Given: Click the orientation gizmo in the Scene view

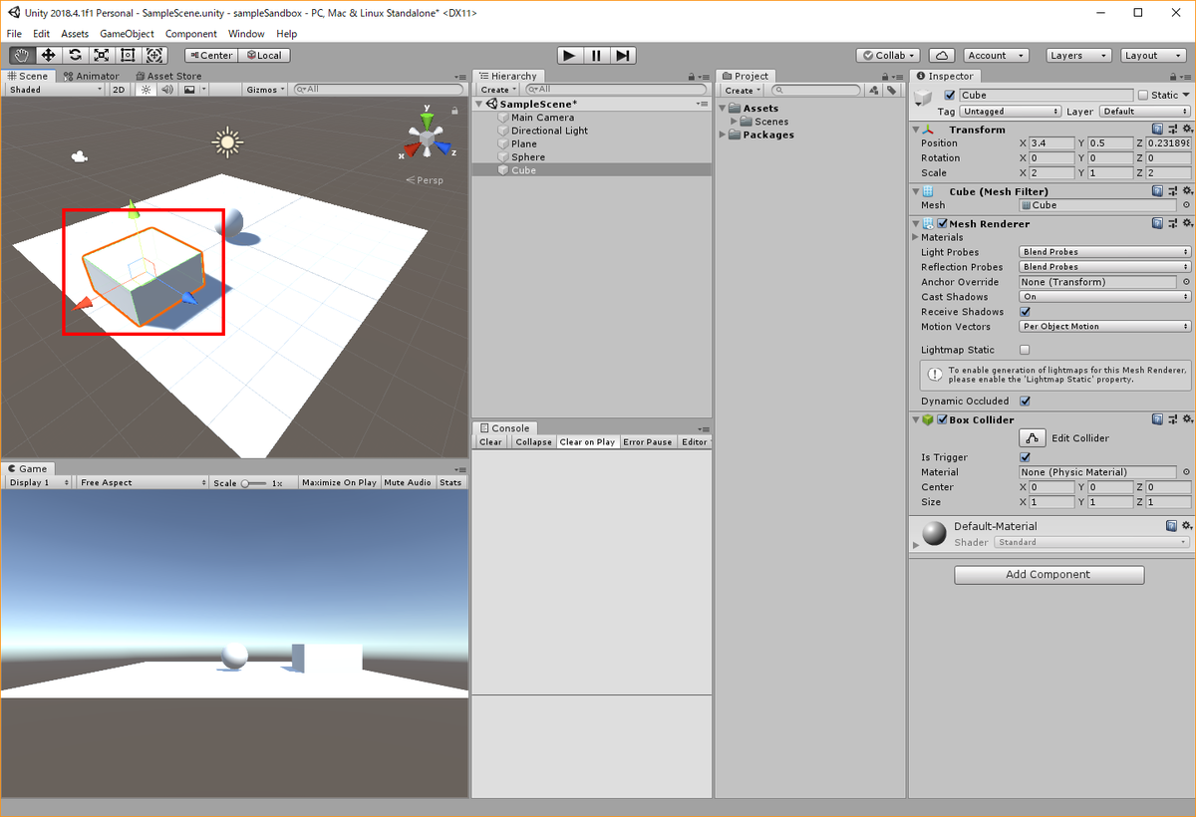Looking at the screenshot, I should [x=428, y=137].
